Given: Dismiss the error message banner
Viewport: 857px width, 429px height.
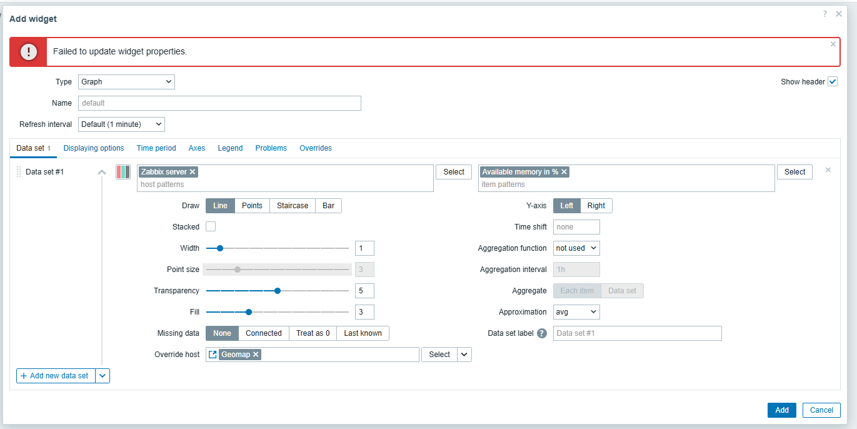Looking at the screenshot, I should coord(833,44).
